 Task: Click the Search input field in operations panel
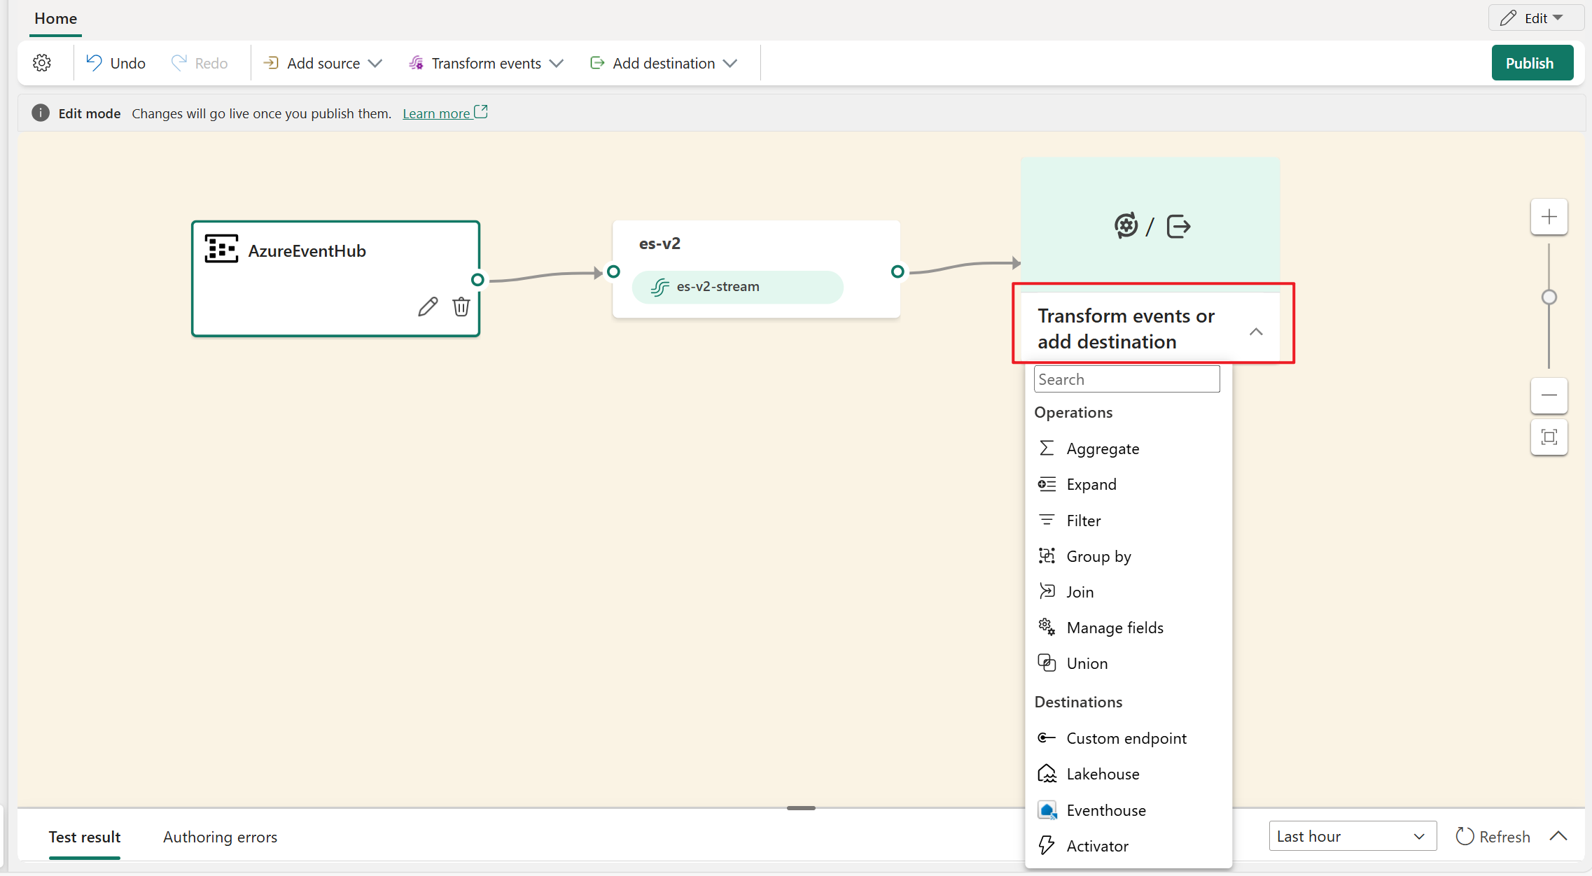click(x=1126, y=379)
